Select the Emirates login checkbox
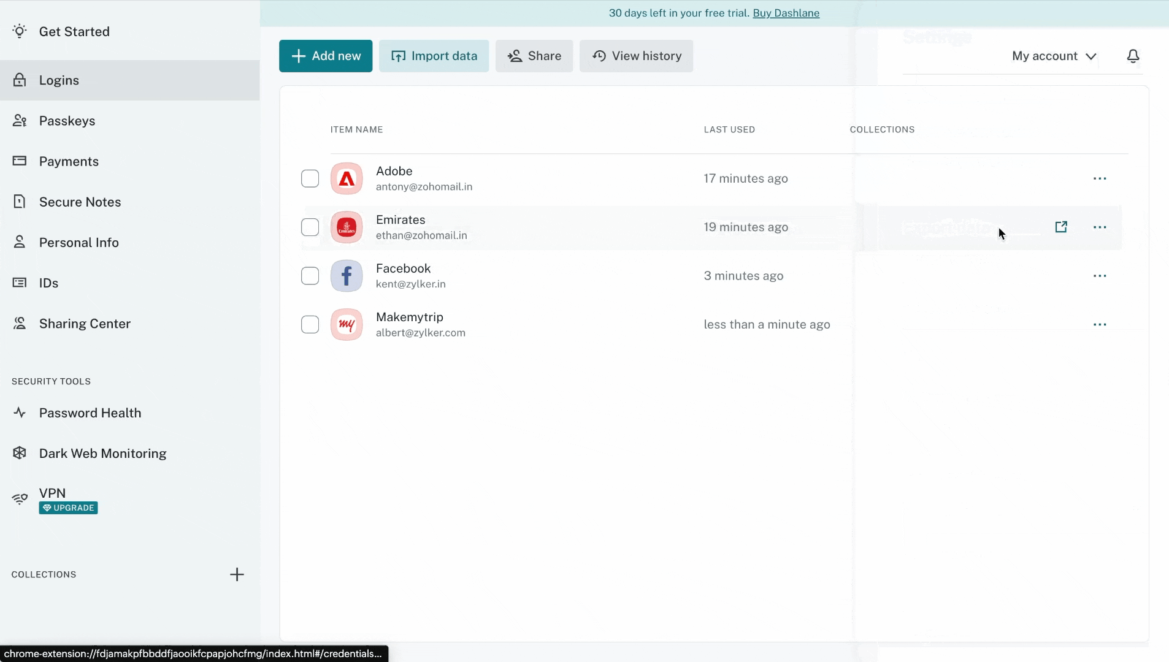1169x662 pixels. point(310,227)
